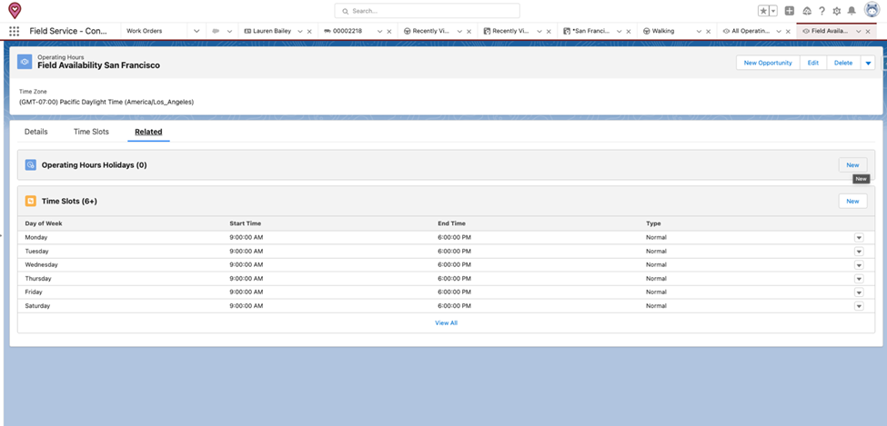Switch to the Details tab

[36, 132]
